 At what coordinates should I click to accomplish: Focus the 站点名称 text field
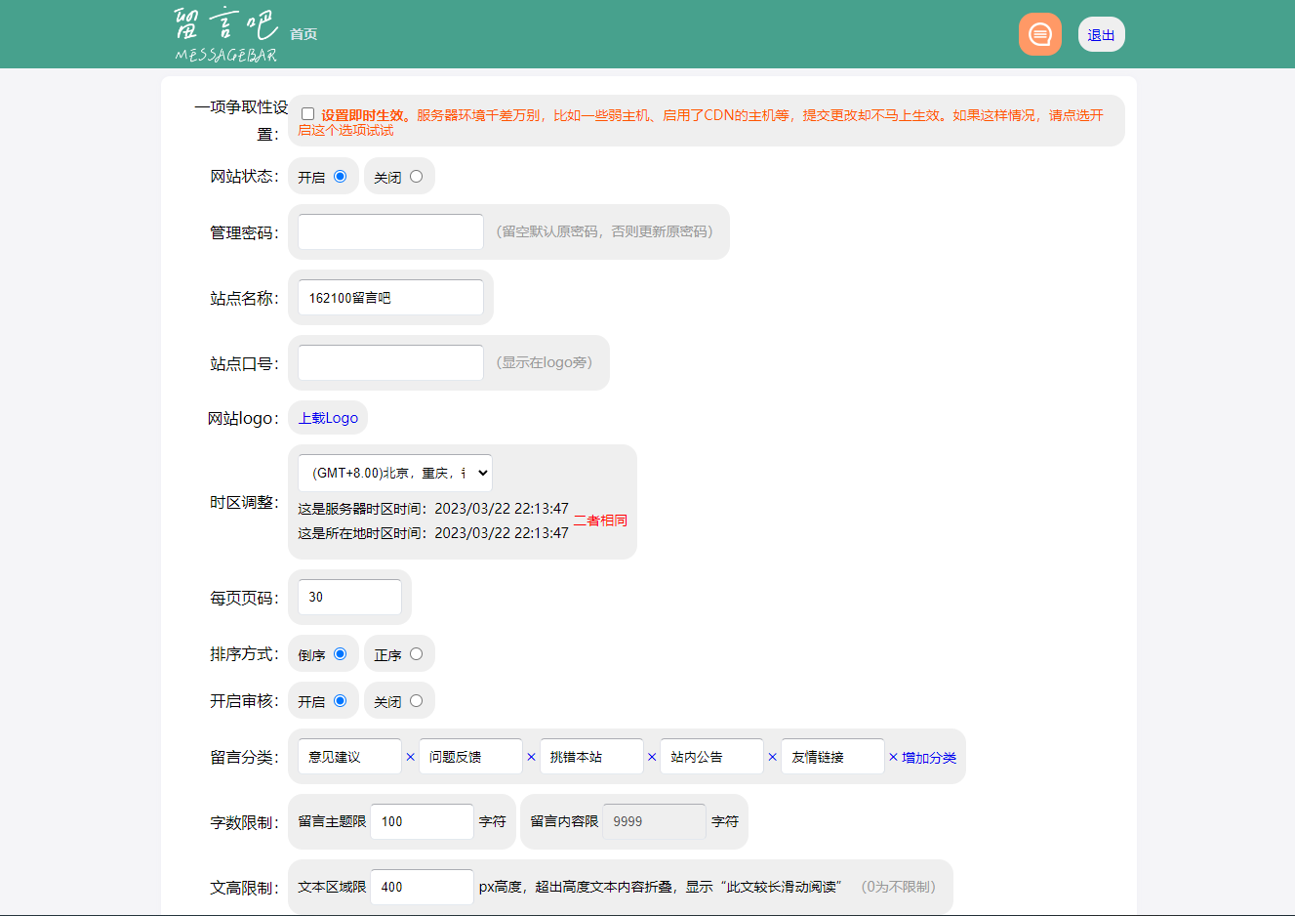click(x=390, y=298)
